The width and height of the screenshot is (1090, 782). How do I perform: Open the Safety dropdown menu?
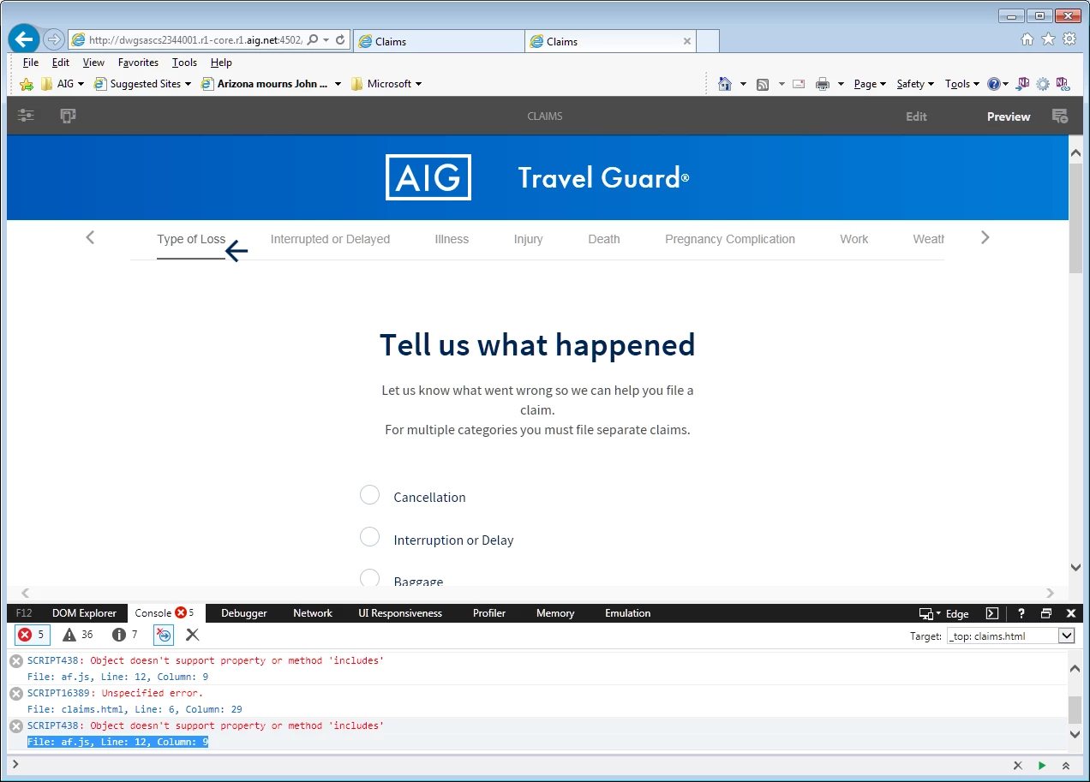point(915,84)
